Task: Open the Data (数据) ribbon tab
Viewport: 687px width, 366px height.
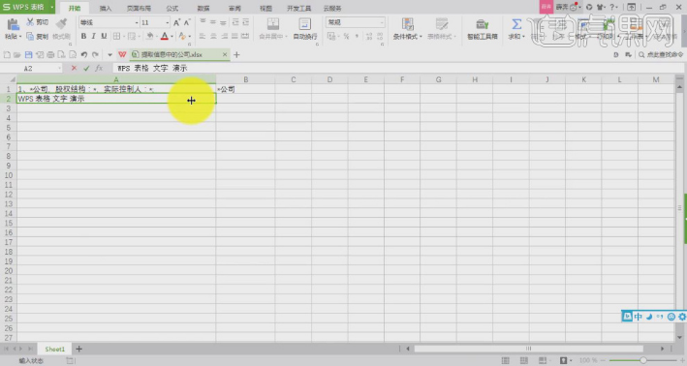Action: click(203, 9)
